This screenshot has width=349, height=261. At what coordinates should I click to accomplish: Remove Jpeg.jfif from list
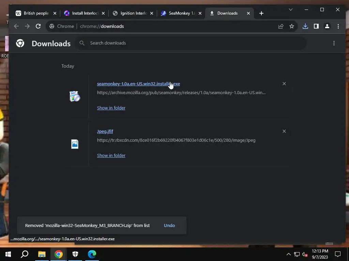coord(284,131)
